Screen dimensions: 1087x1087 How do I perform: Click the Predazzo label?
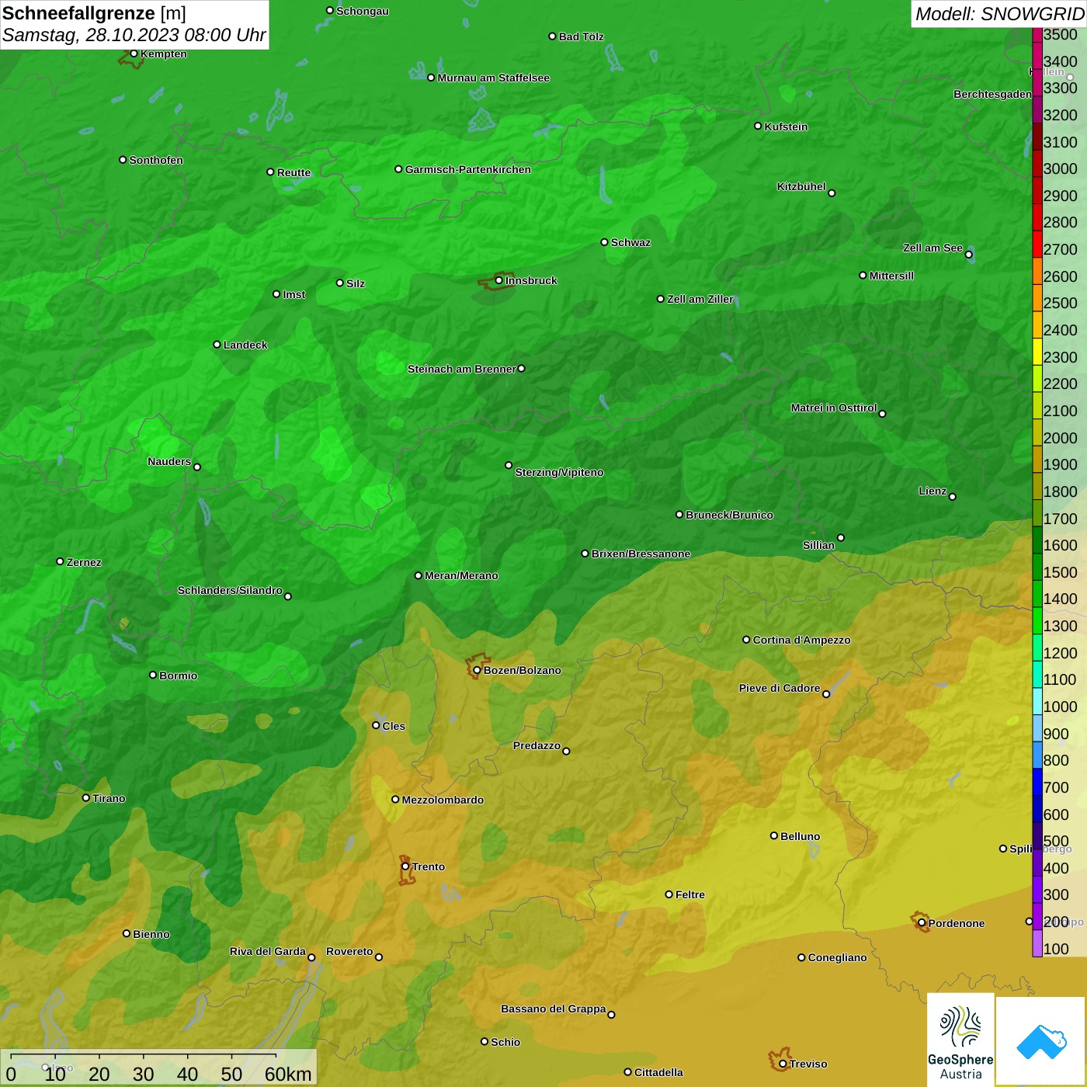click(x=537, y=745)
